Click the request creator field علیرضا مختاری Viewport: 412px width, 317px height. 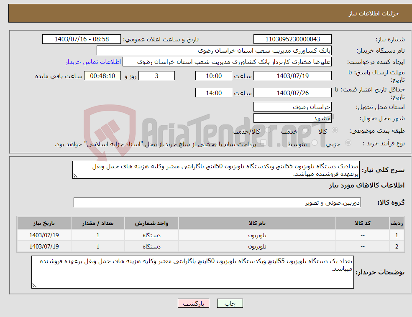coord(227,62)
